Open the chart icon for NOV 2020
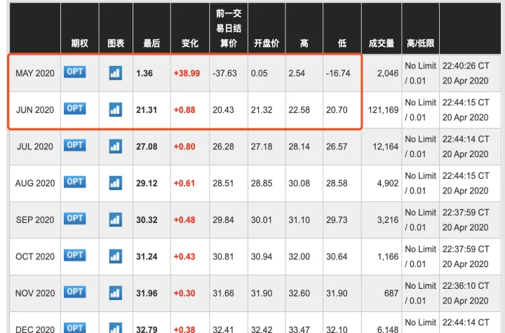The width and height of the screenshot is (505, 333). [x=115, y=292]
